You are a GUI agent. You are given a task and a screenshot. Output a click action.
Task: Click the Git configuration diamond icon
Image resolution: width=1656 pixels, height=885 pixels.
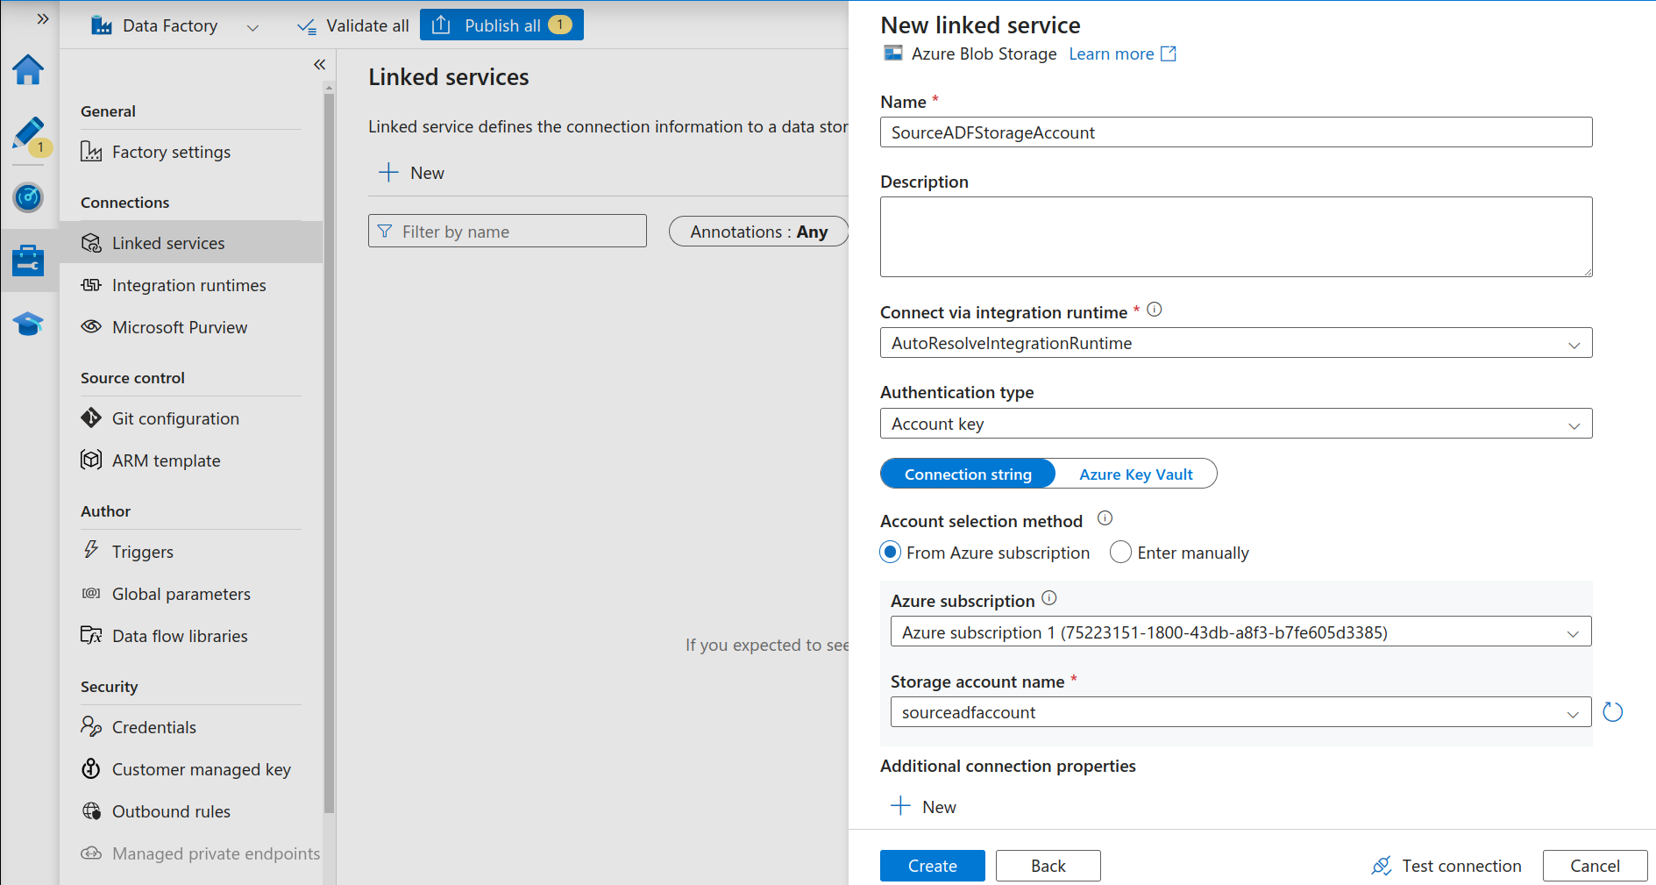click(x=91, y=418)
